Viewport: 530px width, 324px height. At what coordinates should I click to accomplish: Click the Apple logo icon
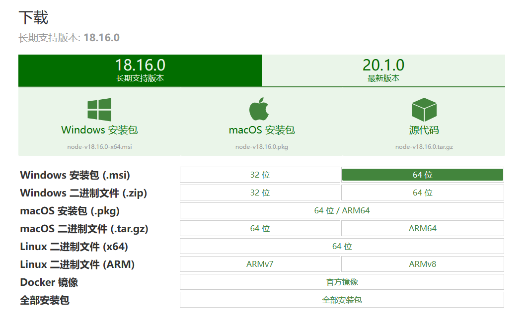tap(259, 109)
